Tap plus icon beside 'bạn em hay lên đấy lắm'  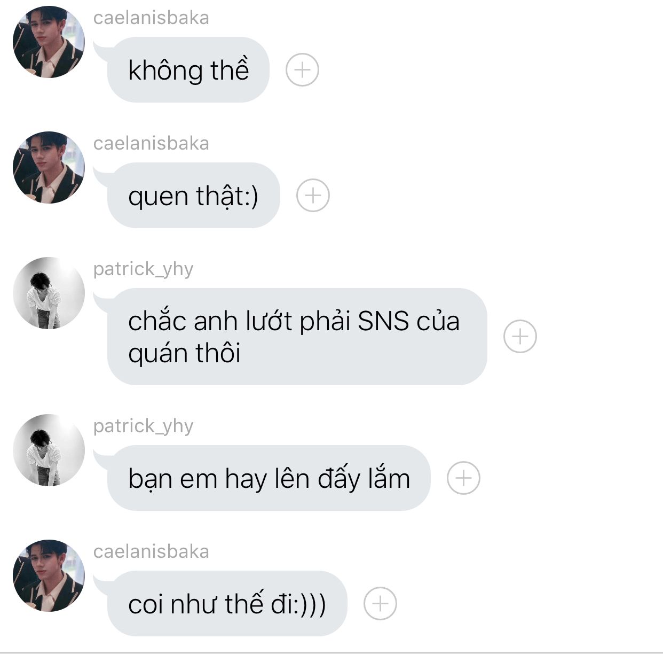coord(463,478)
